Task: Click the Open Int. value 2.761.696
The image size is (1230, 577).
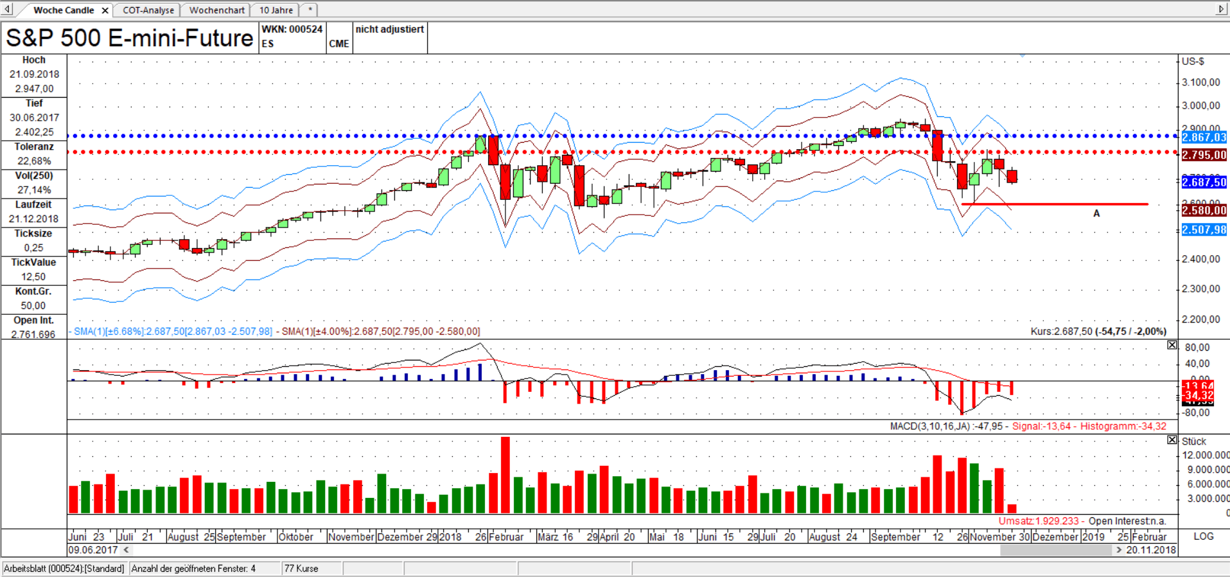Action: [33, 334]
